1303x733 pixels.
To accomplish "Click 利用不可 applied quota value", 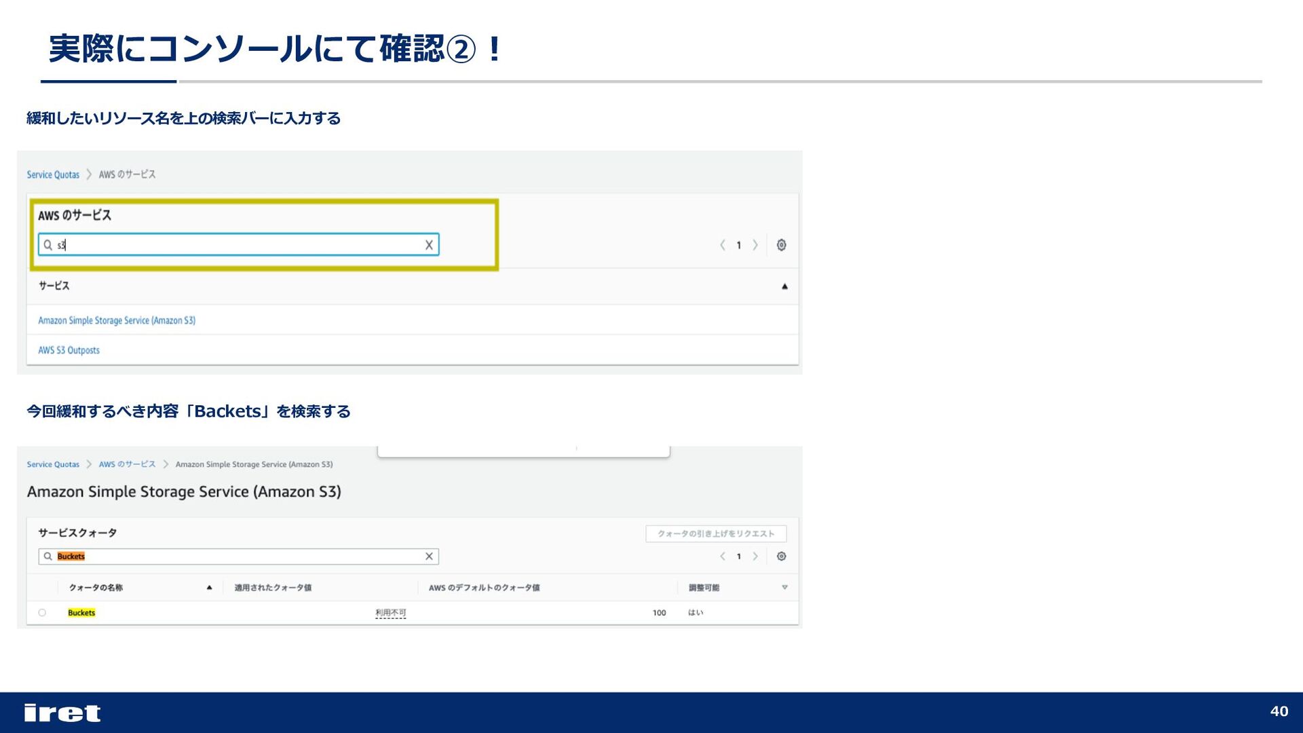I will 391,613.
